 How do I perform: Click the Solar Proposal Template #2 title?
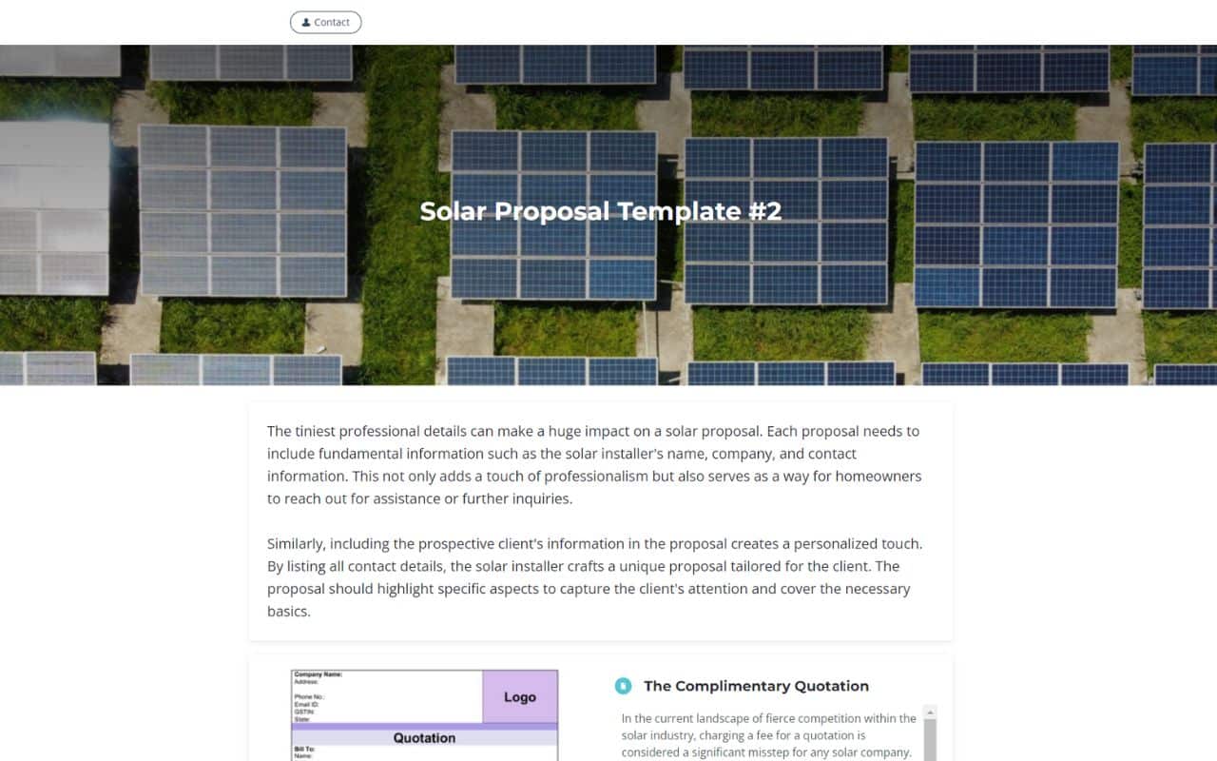[x=600, y=211]
